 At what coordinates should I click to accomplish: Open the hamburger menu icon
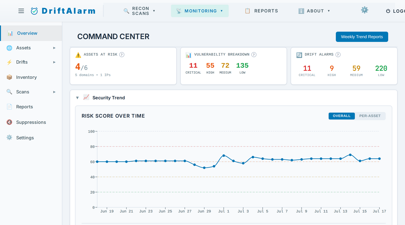point(21,11)
